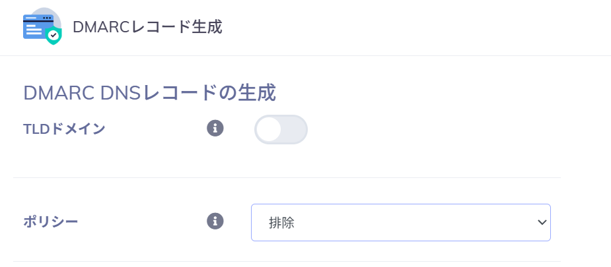
Task: Click the blue browser window graphic in the logo
Action: [x=36, y=26]
